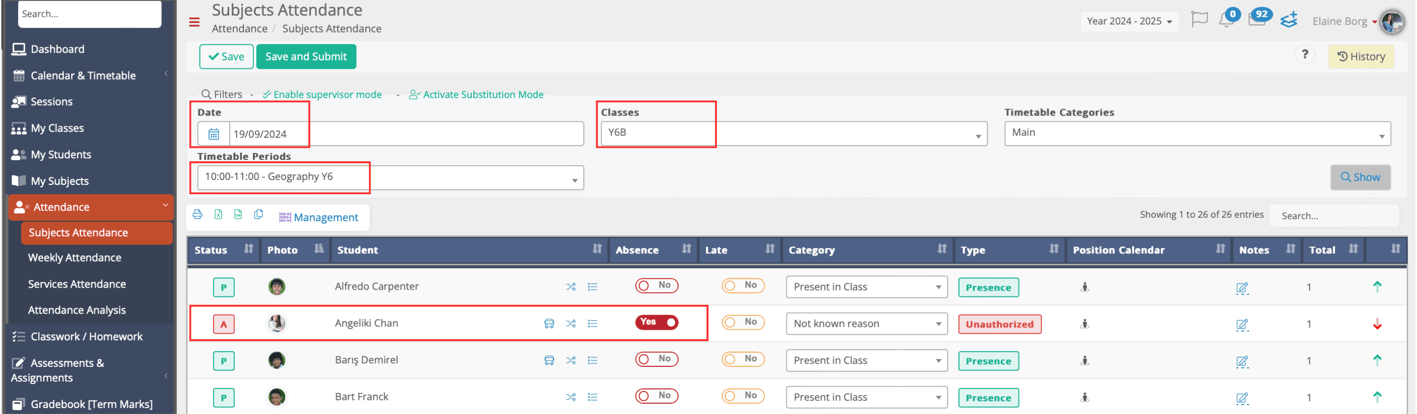Image resolution: width=1417 pixels, height=414 pixels.
Task: Edit notes for Barış Demirel
Action: tap(1242, 361)
